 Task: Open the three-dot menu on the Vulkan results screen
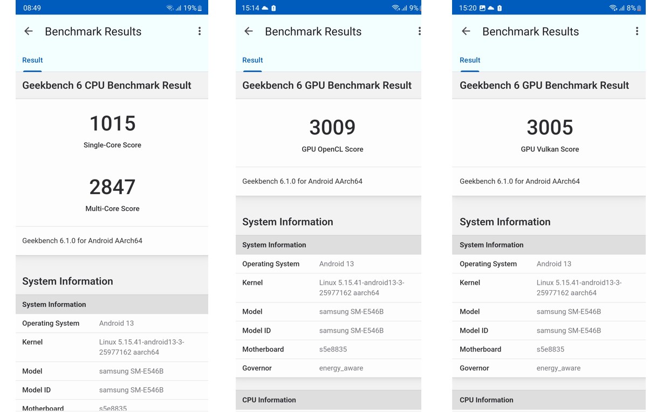637,31
